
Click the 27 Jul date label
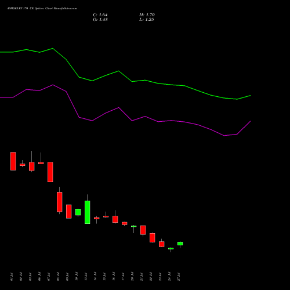pos(179,277)
